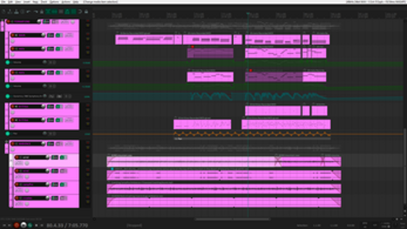
Task: Click the New project toolbar icon
Action: point(4,12)
